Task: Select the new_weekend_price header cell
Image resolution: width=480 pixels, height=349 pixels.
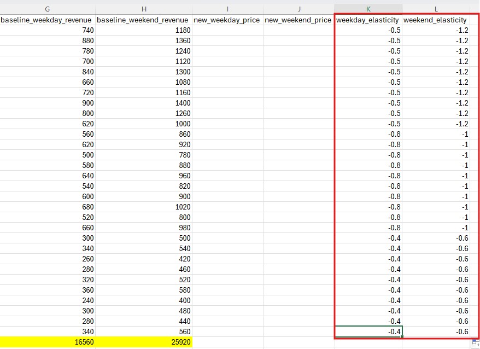Action: (298, 20)
